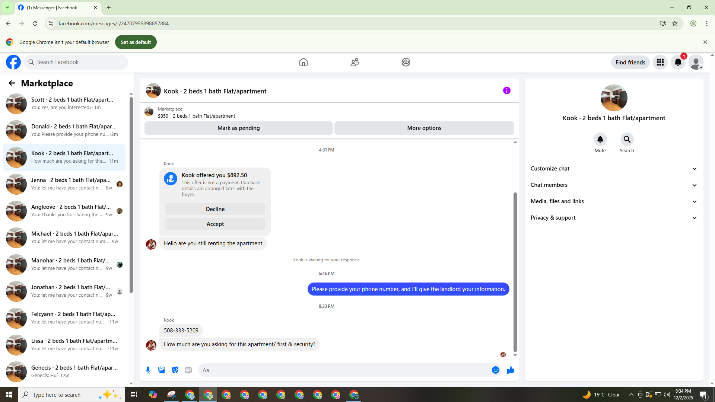Open the Facebook notifications bell

point(678,62)
